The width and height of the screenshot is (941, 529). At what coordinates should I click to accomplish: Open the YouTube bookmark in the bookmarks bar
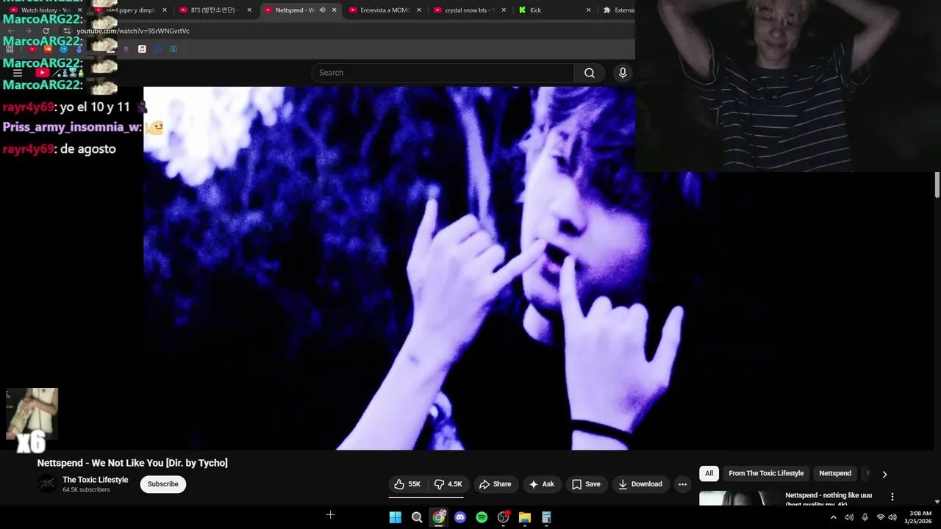pos(32,49)
